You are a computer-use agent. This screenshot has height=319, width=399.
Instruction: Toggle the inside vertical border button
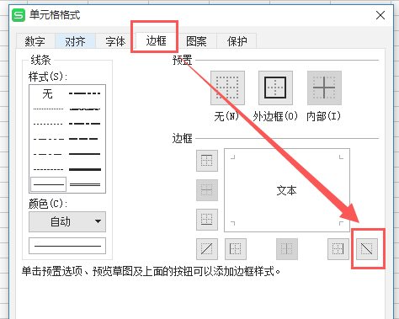click(x=287, y=249)
